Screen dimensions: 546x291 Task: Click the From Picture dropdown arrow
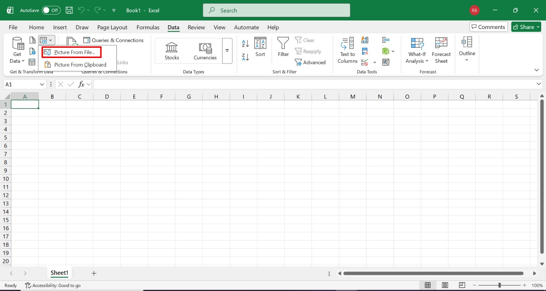(51, 40)
